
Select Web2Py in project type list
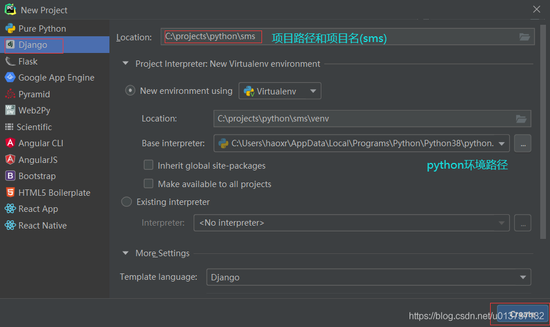point(35,110)
